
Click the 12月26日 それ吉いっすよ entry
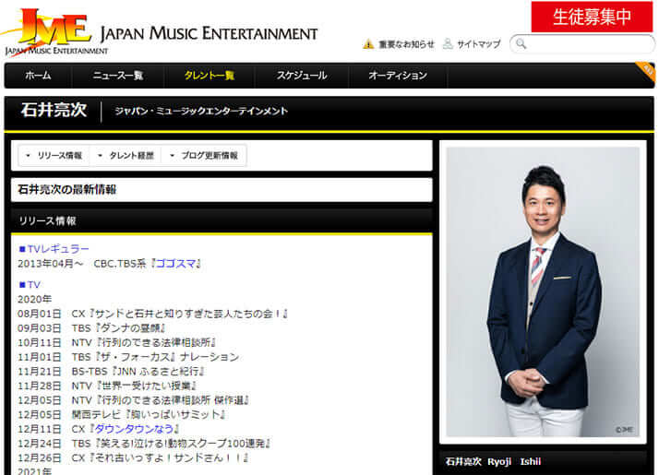(x=133, y=457)
